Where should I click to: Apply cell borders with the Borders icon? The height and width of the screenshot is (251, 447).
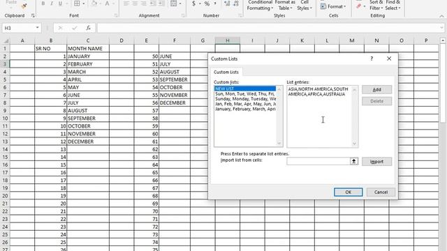pos(77,3)
